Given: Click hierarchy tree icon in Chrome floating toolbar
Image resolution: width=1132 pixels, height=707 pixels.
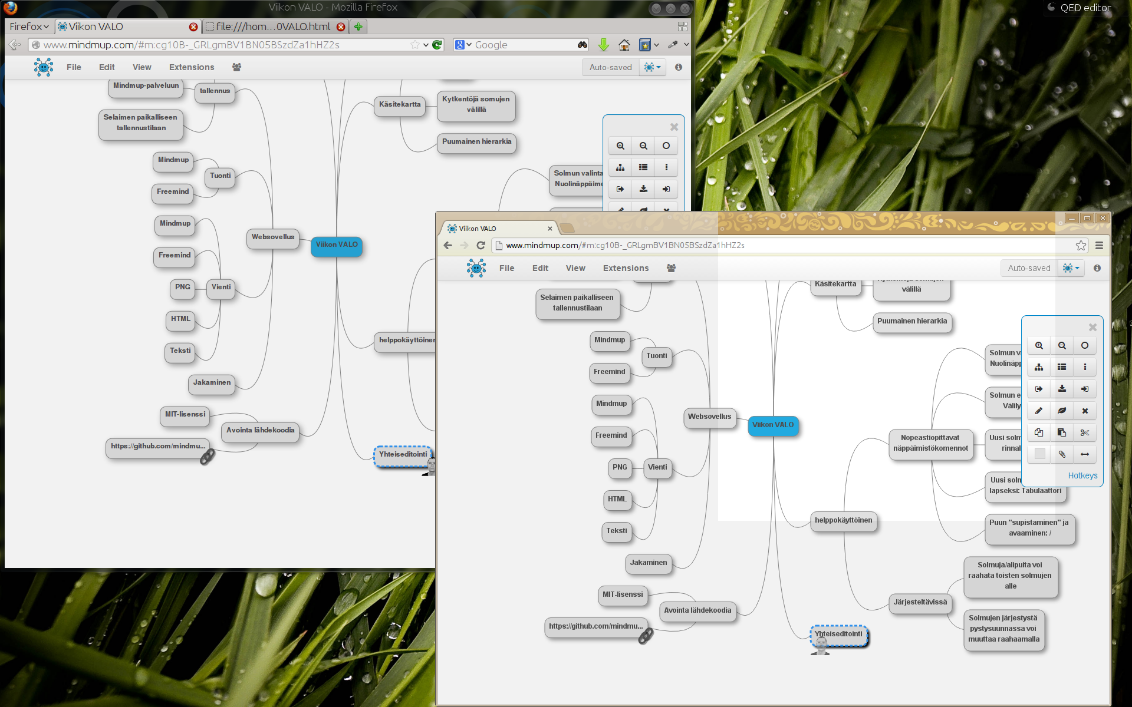Looking at the screenshot, I should (x=1039, y=367).
